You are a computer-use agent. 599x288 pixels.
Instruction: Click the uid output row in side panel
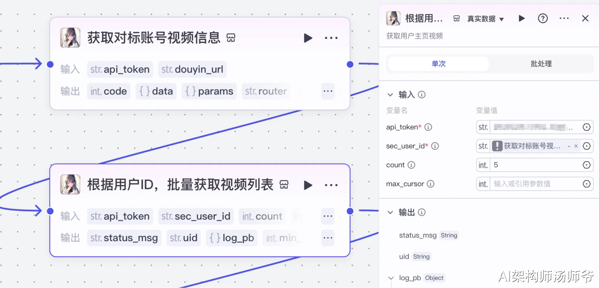click(x=415, y=257)
